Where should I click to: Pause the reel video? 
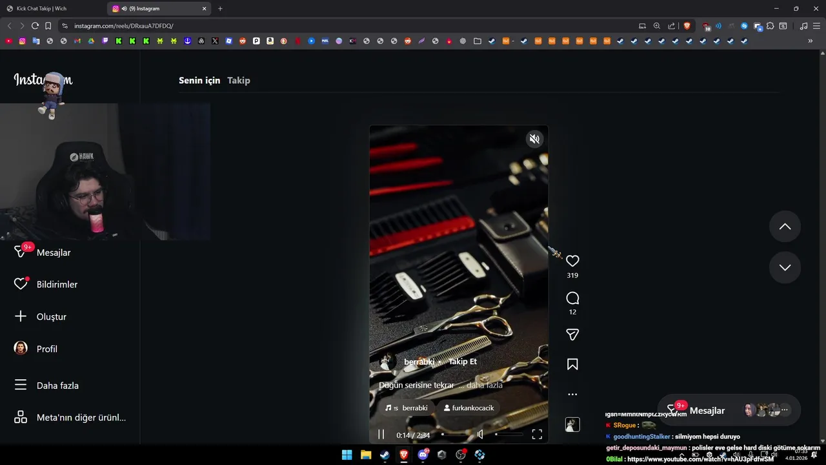[x=381, y=435]
